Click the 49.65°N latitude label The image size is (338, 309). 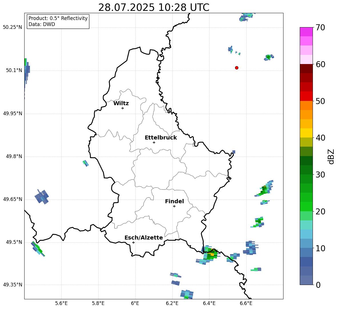[x=13, y=199]
